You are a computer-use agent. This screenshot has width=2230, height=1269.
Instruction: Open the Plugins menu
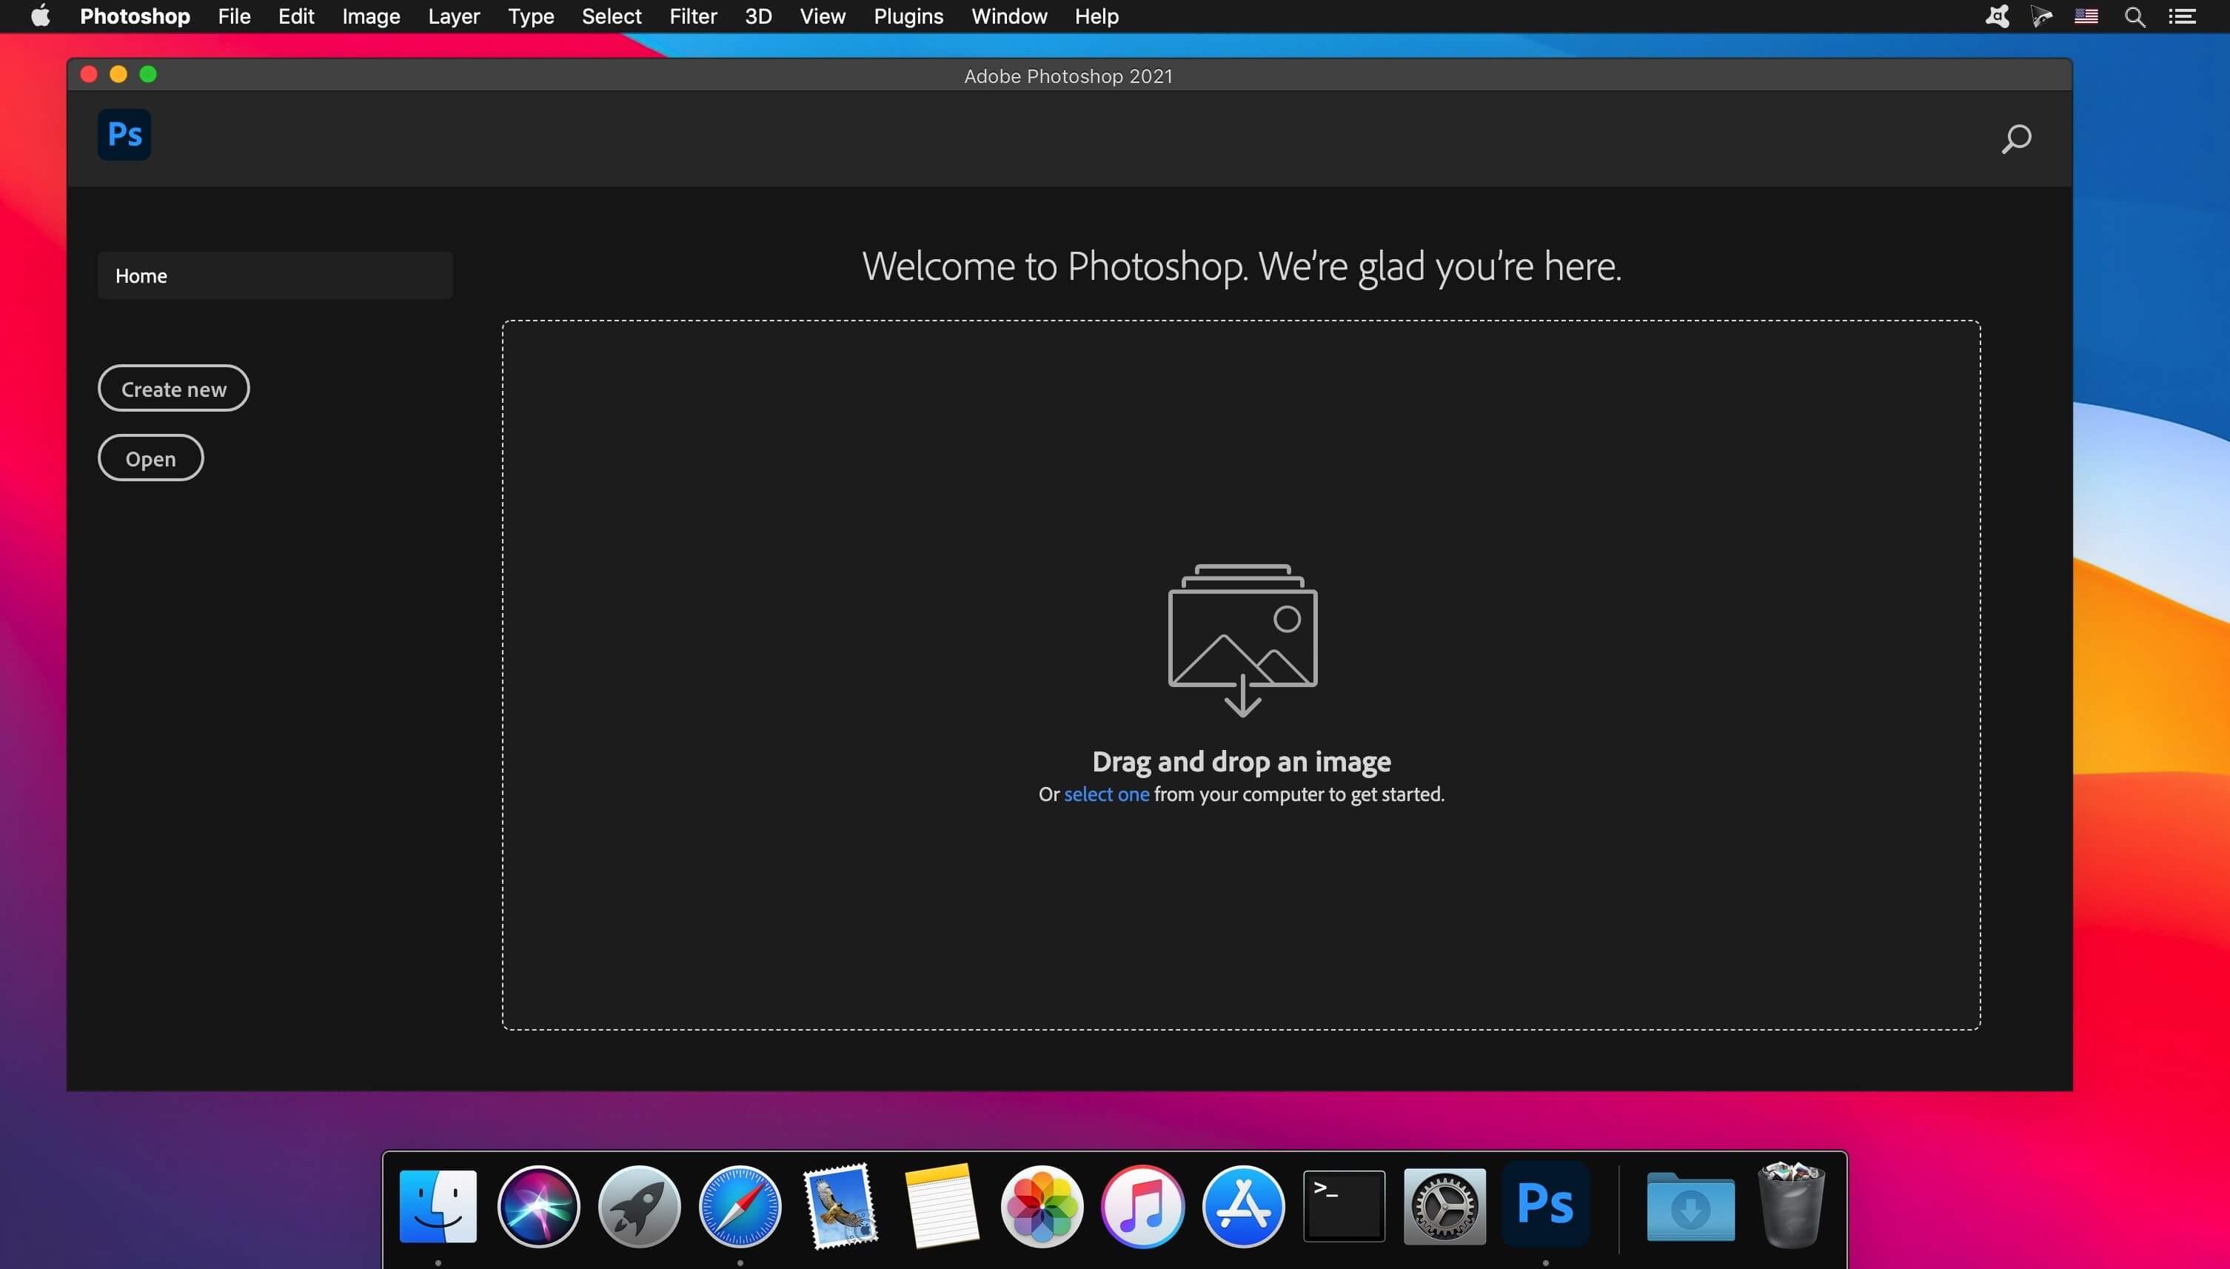click(907, 16)
